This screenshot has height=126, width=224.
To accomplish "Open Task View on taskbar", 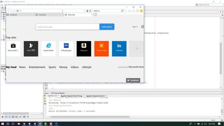I will tap(13, 124).
